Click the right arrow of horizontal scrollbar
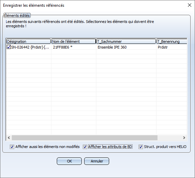This screenshot has height=178, width=195. click(184, 138)
